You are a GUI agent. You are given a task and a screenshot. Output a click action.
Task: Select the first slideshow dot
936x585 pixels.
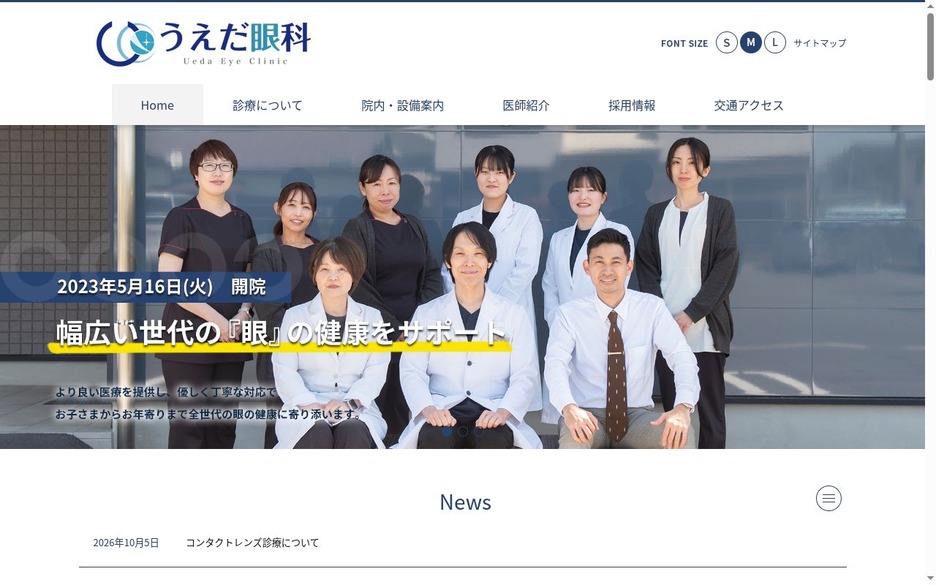(447, 431)
